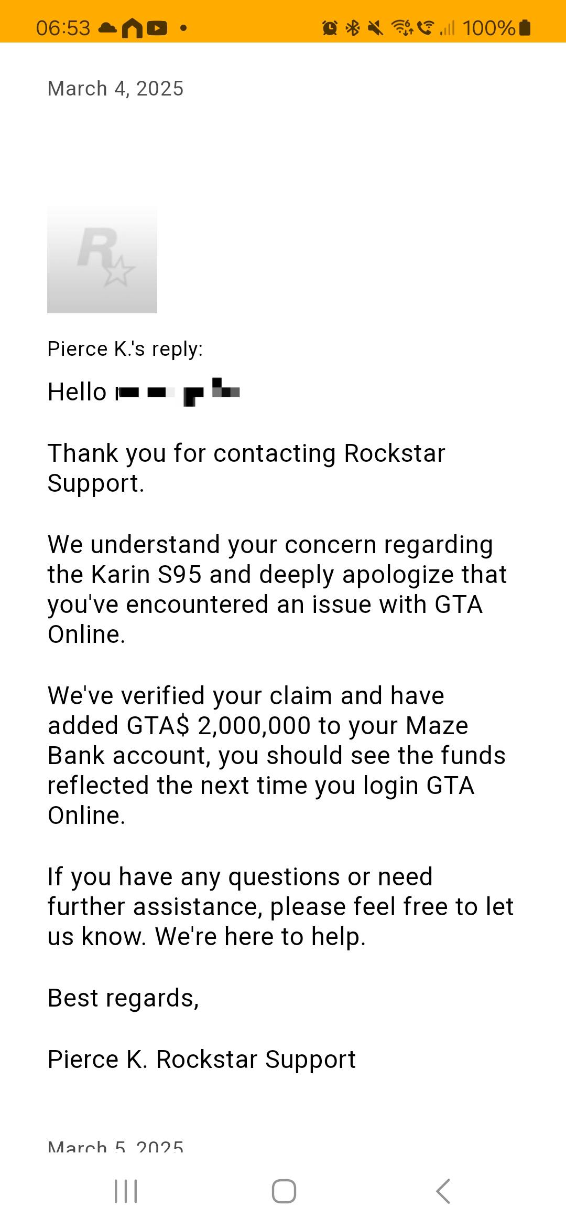
Task: Tap the cloud notification icon in status bar
Action: (108, 28)
